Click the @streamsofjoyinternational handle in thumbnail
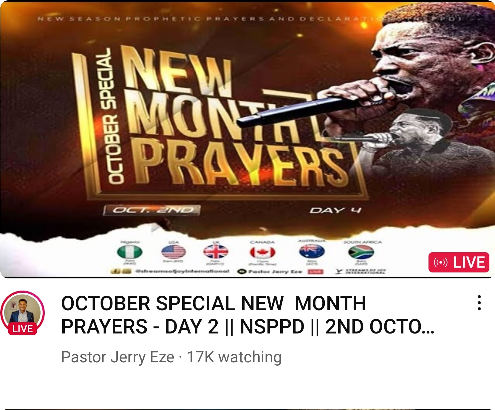 (182, 271)
